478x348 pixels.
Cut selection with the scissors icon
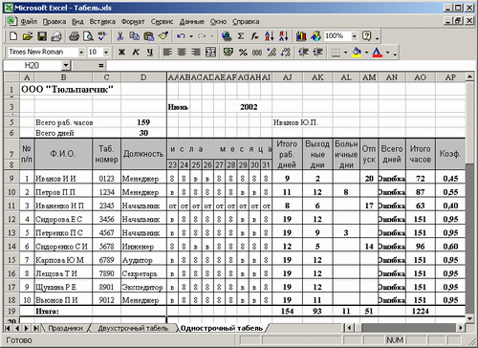click(x=120, y=36)
